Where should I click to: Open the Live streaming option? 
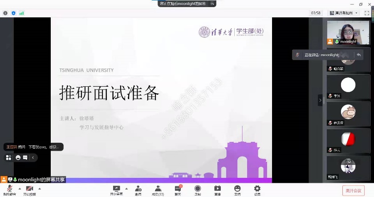217,189
